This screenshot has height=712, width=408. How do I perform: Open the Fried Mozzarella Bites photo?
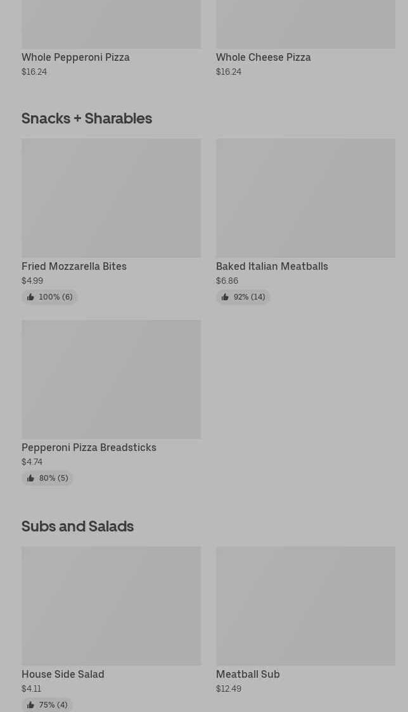(111, 198)
